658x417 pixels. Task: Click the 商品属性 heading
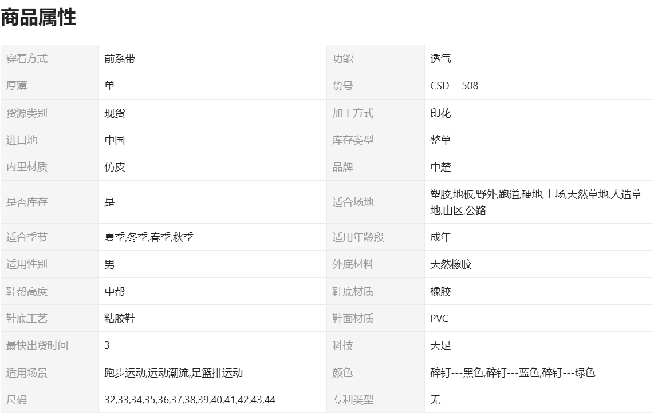[38, 18]
